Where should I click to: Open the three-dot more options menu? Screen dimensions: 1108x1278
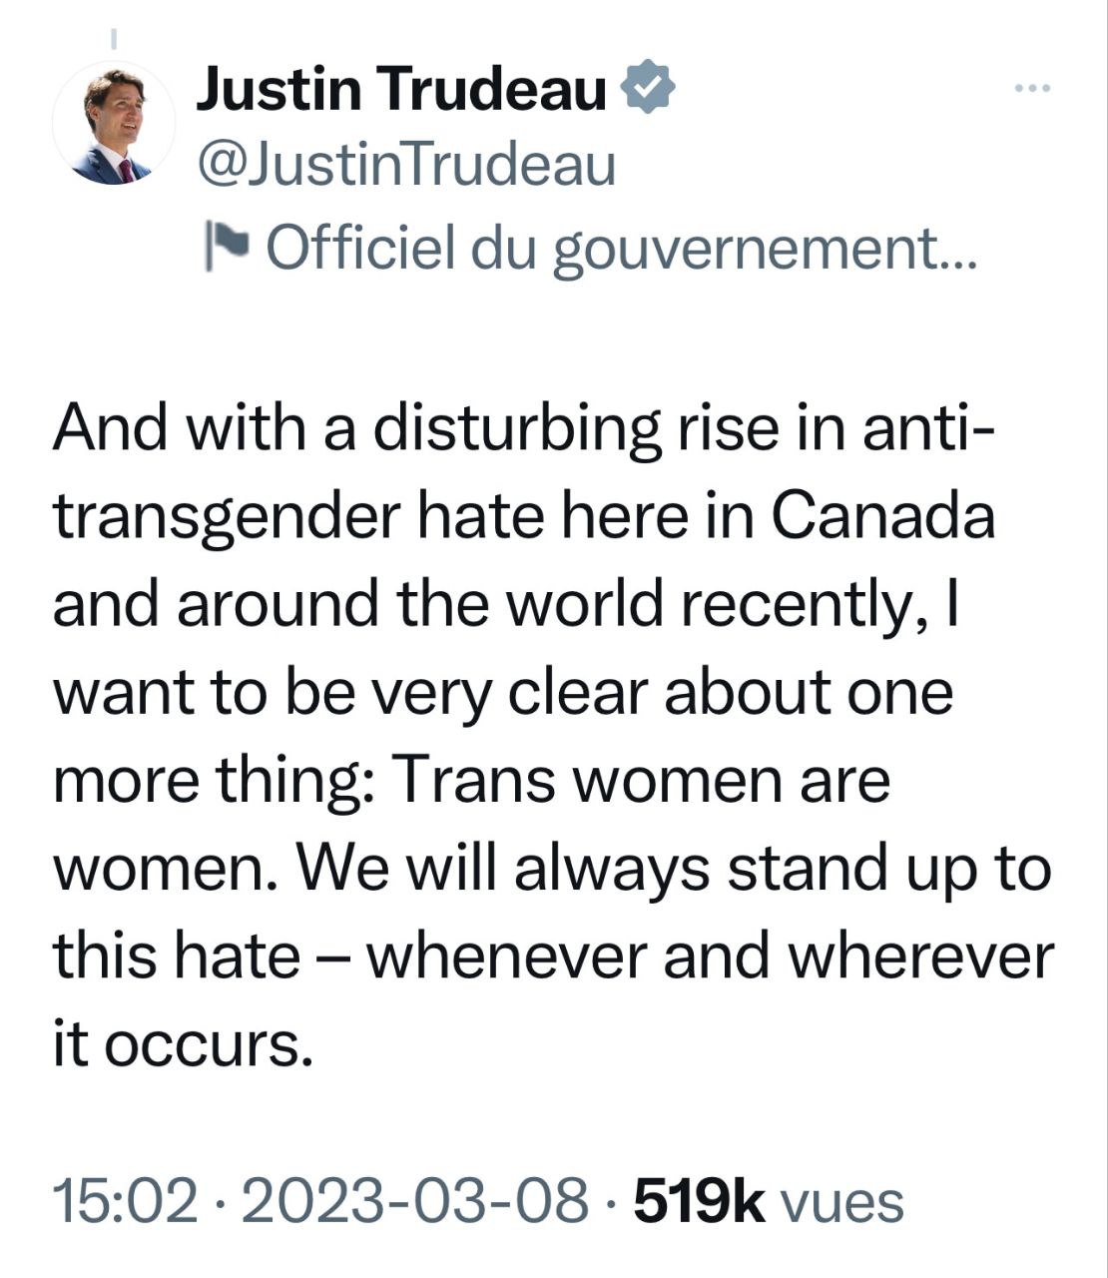[x=1031, y=90]
